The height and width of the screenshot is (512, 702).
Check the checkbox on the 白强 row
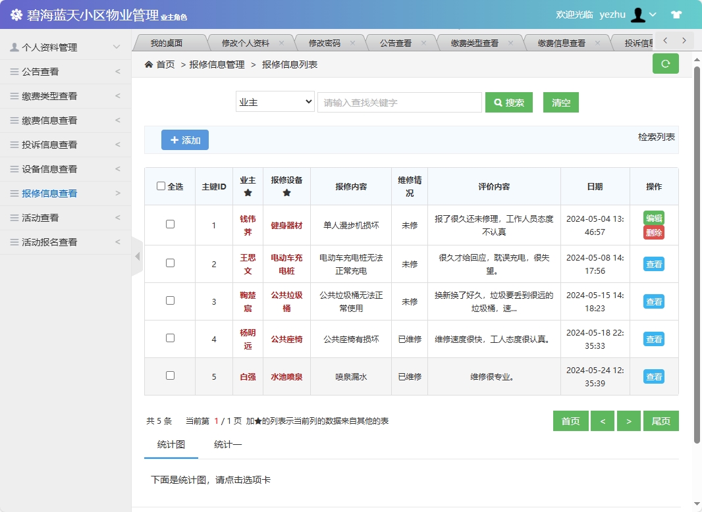(170, 376)
